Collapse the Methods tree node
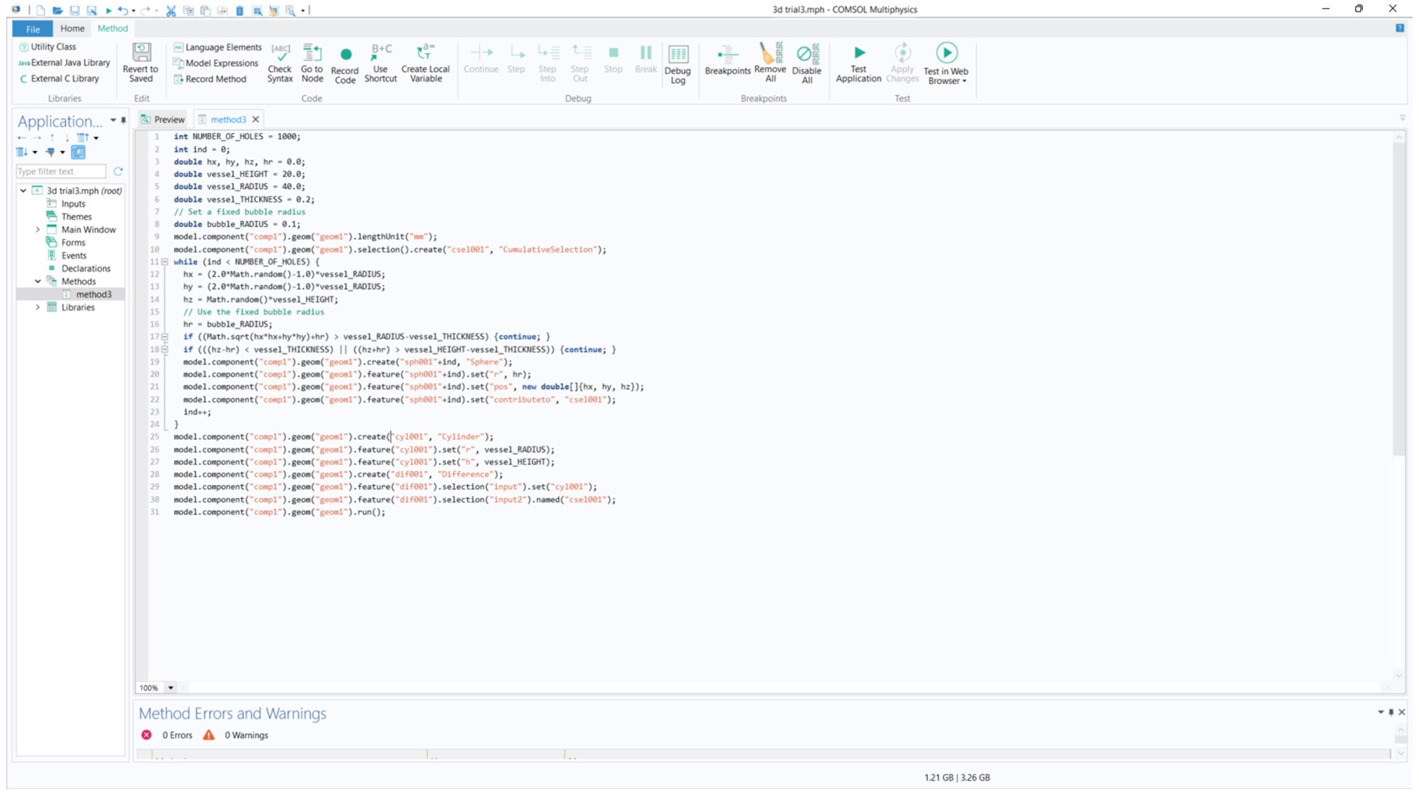 click(37, 281)
